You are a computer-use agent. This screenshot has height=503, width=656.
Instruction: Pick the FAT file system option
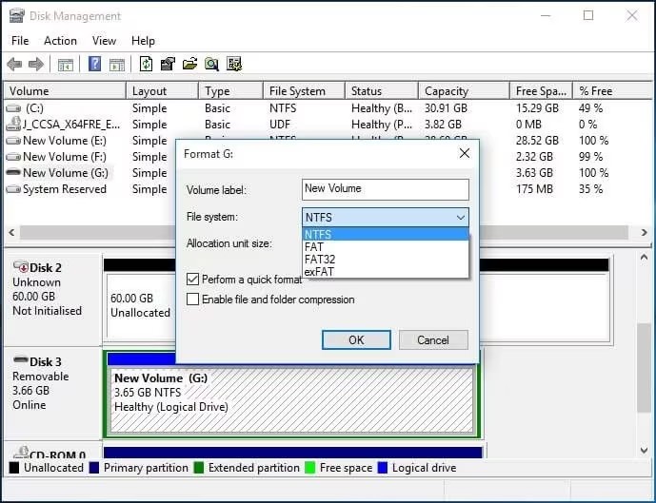click(314, 247)
